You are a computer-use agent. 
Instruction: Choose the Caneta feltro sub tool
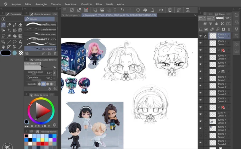pos(40,24)
